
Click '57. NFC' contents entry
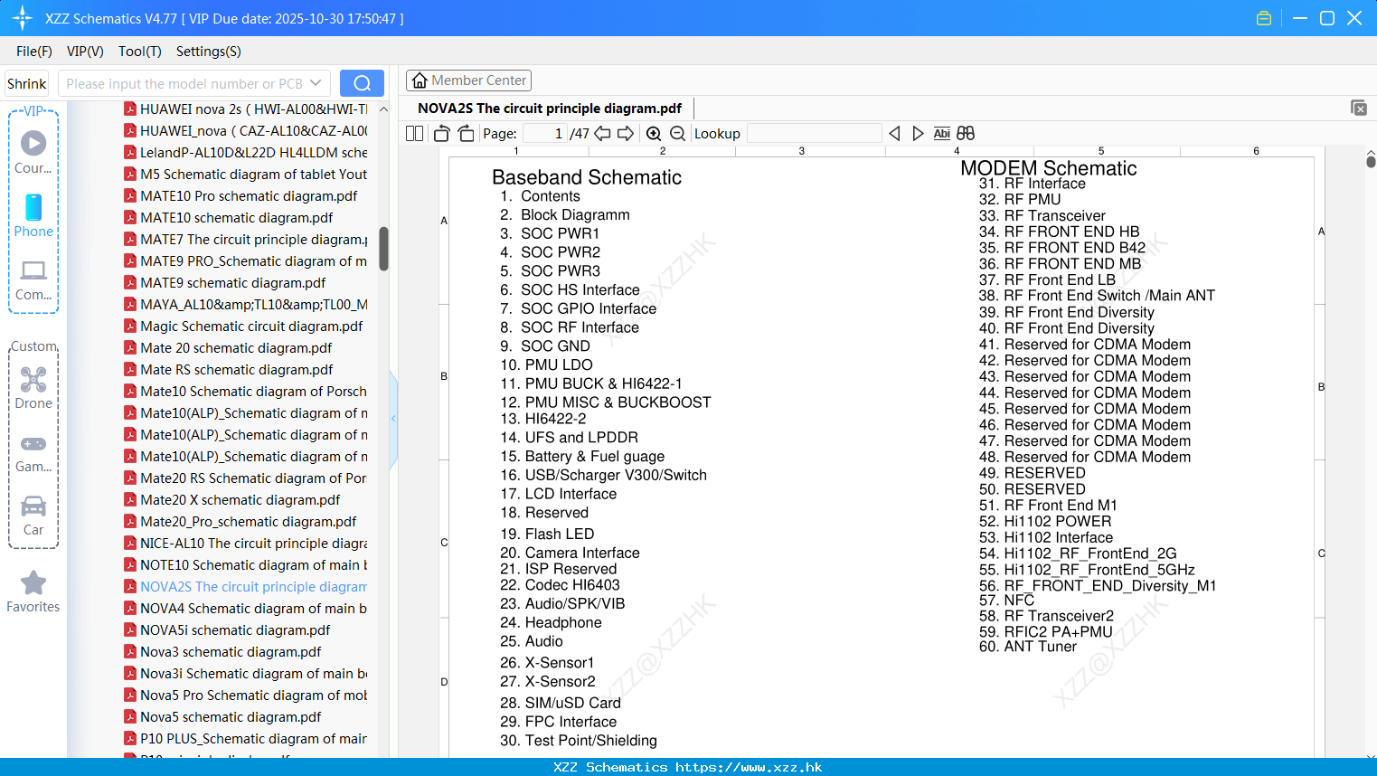1006,601
